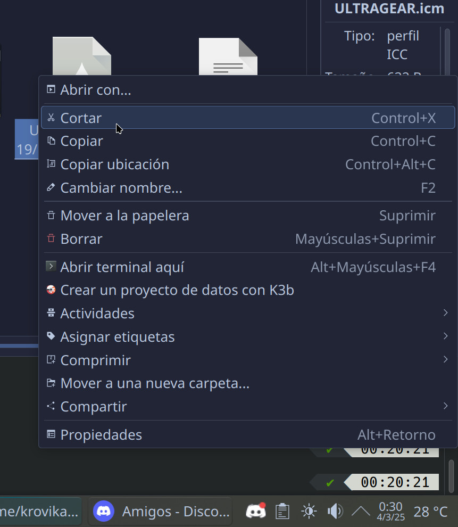Viewport: 458px width, 527px height.
Task: Expand the Actividades submenu arrow
Action: click(446, 313)
